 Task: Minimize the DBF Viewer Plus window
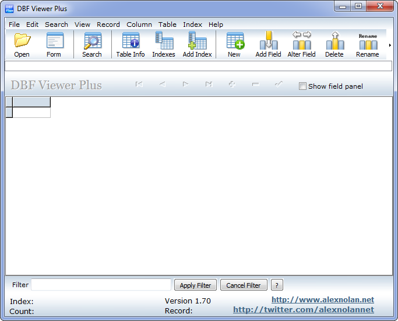coord(343,6)
